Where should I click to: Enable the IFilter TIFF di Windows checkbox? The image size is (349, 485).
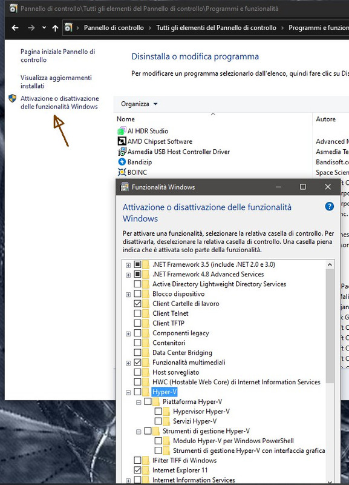(x=138, y=460)
